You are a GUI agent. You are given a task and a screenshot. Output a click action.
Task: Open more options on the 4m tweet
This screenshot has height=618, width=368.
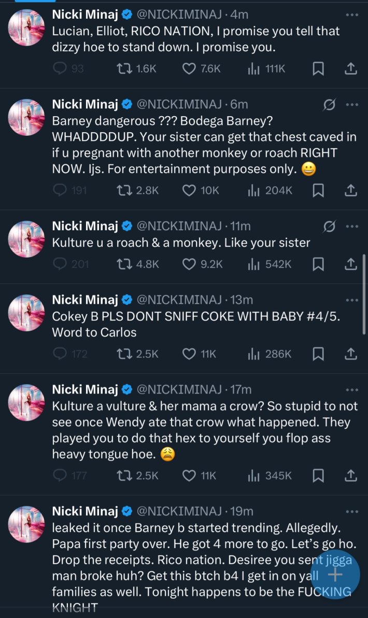tap(352, 14)
